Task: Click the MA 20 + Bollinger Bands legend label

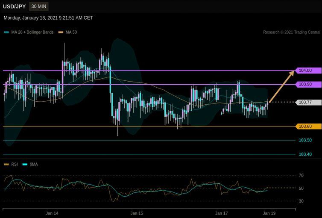Action: (x=32, y=32)
